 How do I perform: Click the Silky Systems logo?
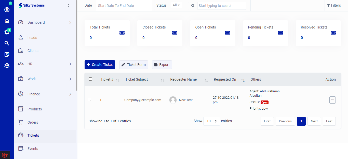click(x=31, y=5)
